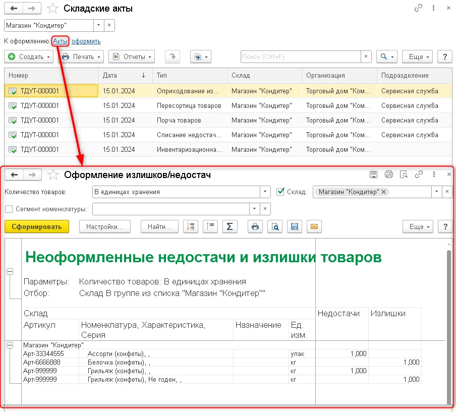Click the оформить link

click(x=86, y=41)
